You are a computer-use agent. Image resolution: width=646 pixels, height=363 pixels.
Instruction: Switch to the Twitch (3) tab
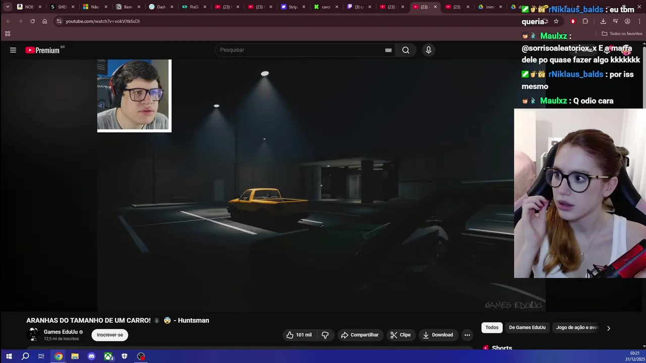(x=358, y=7)
